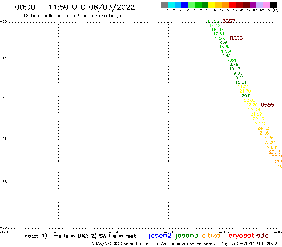Click the 20.51 wave height value
282x247 pixels.
coord(247,96)
